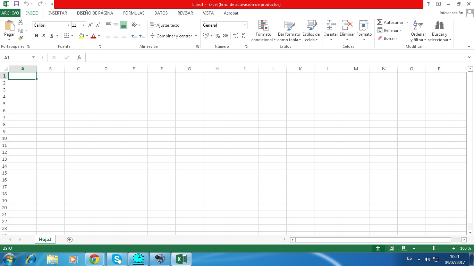This screenshot has height=266, width=474.
Task: Open Google Chrome from taskbar
Action: pos(94,259)
